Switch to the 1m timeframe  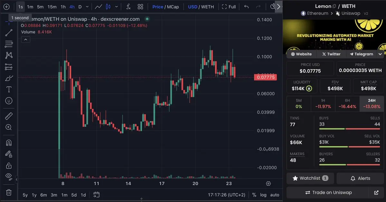[x=30, y=7]
